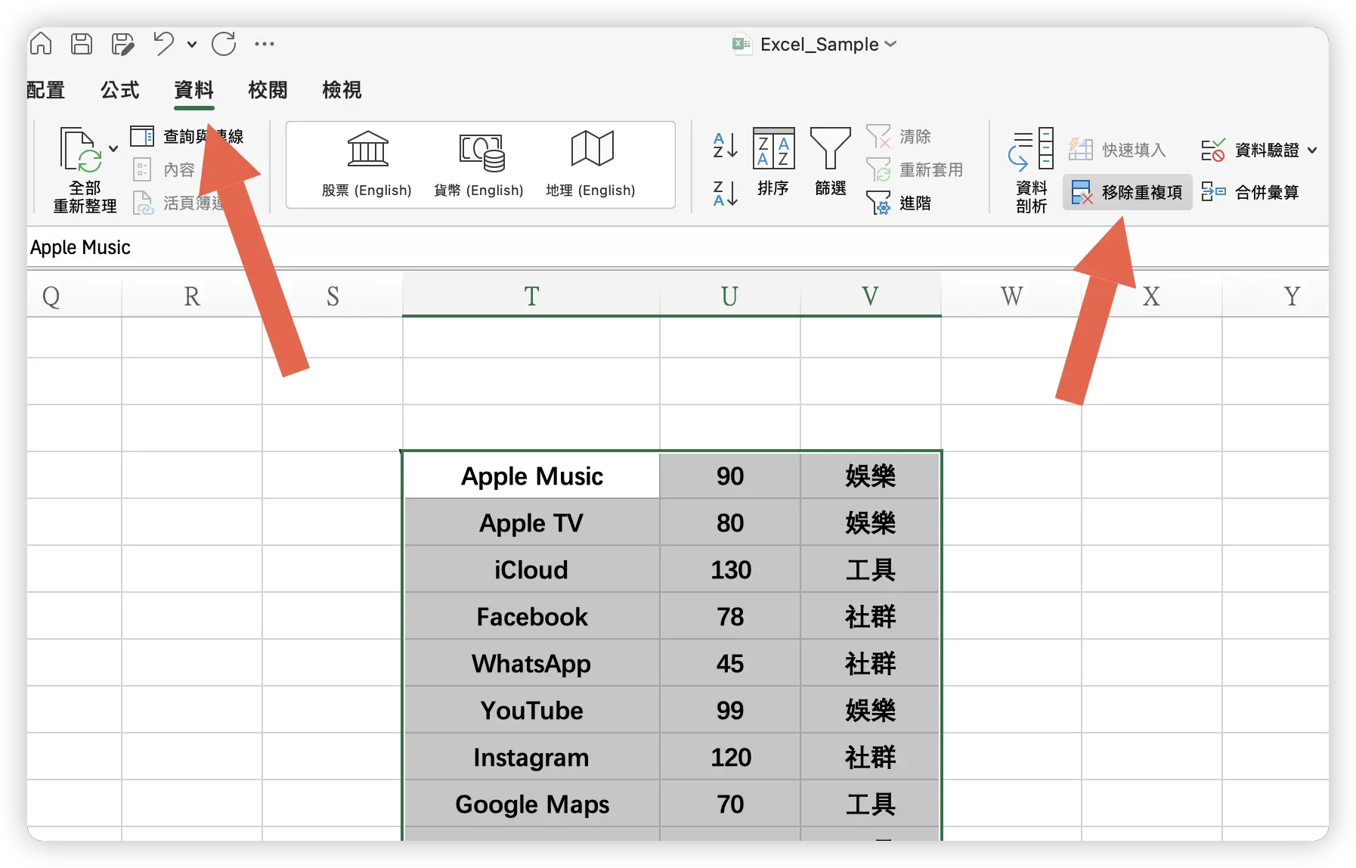
Task: Select column R header
Action: click(192, 296)
